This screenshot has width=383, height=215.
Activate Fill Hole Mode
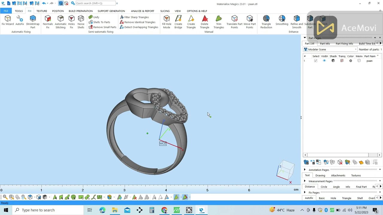167,22
